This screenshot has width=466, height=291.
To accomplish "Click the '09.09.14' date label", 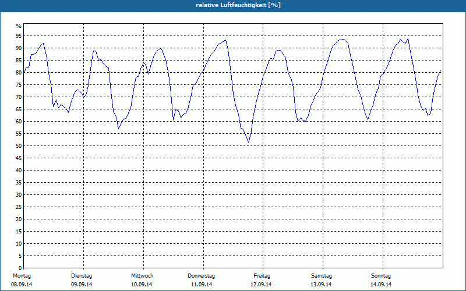I will coord(82,285).
